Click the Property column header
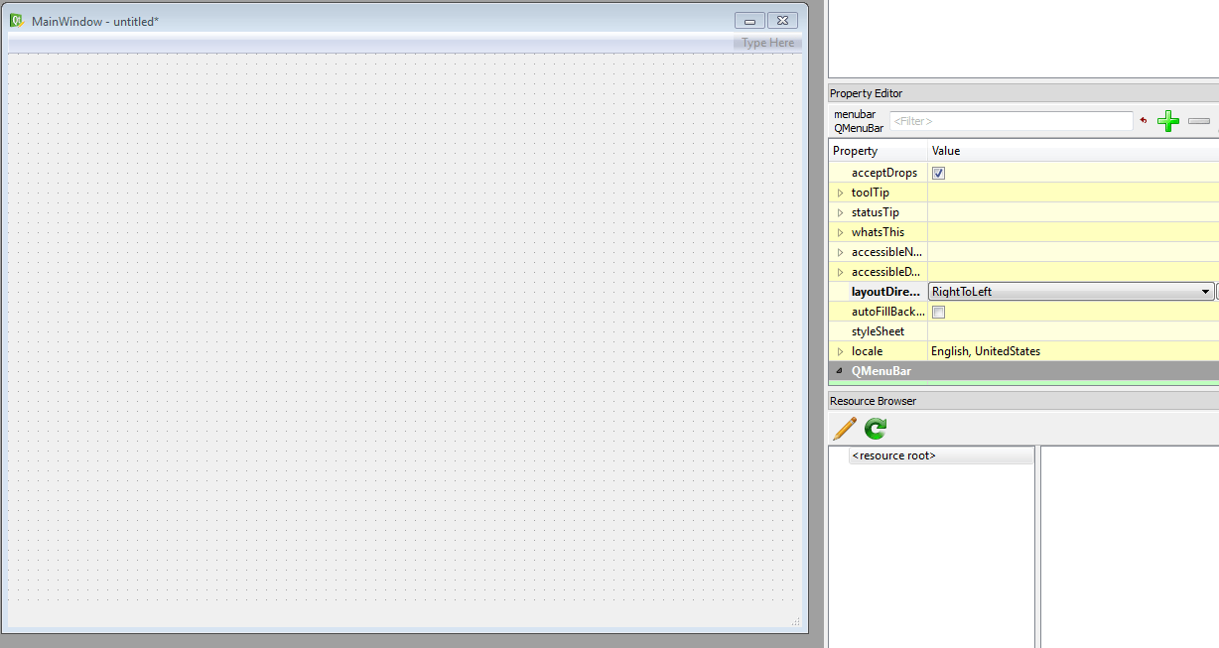The image size is (1219, 648). [x=856, y=150]
